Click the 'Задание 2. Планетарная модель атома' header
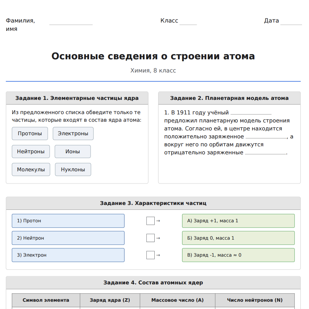Screen dimensions: 309x309 pyautogui.click(x=229, y=98)
